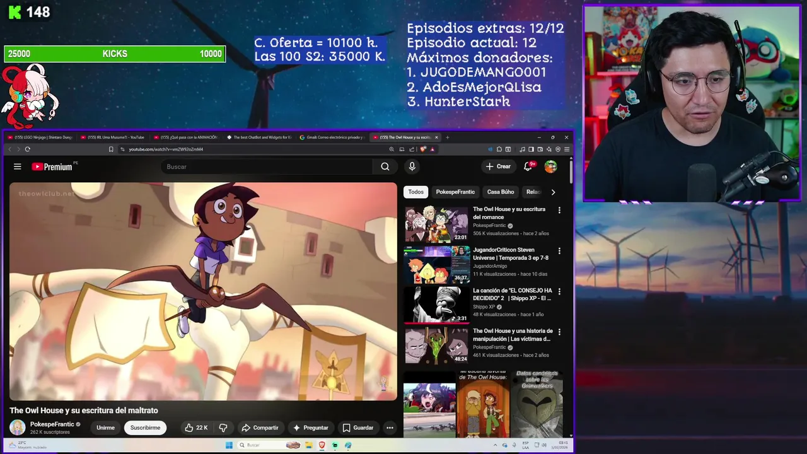Open the Steven Universe video thumbnail
The height and width of the screenshot is (454, 807).
click(437, 264)
